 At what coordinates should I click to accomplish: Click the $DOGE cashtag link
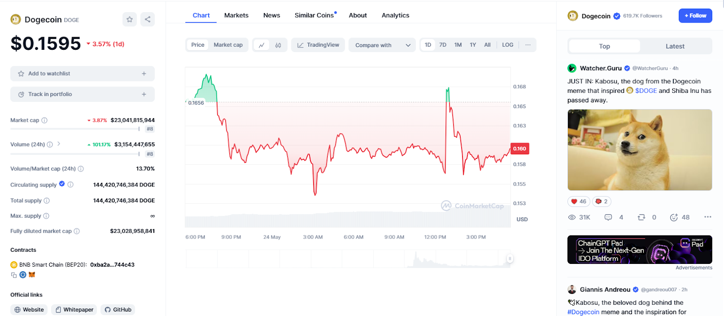pos(646,91)
